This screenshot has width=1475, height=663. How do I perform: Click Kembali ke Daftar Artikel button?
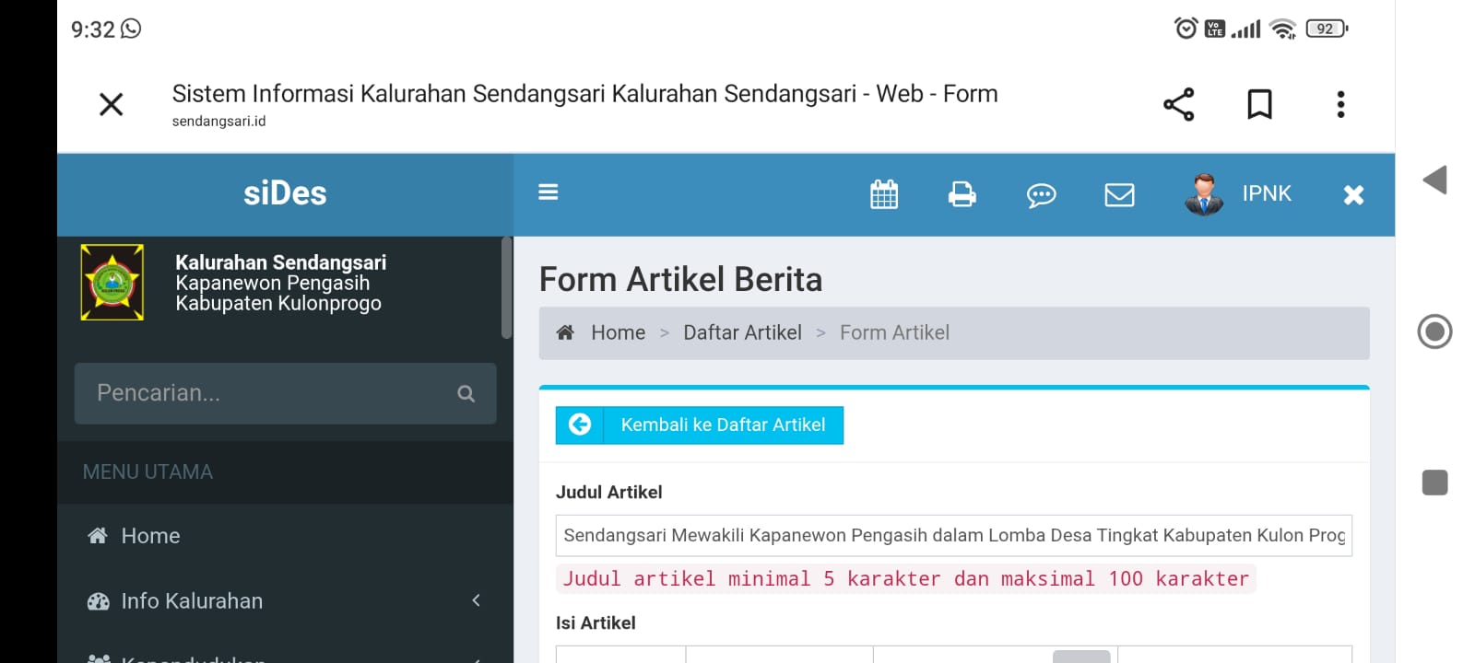(x=700, y=425)
